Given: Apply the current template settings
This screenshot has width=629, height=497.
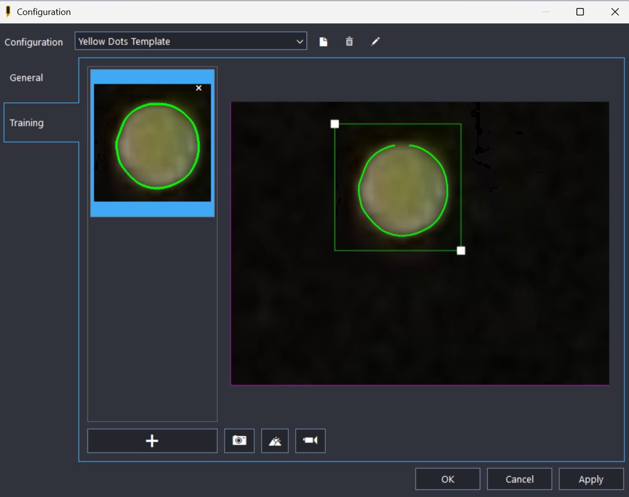Looking at the screenshot, I should (x=591, y=479).
